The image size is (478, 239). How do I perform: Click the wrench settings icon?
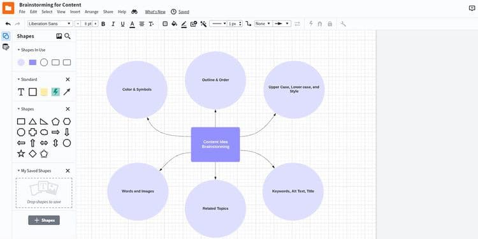point(344,24)
